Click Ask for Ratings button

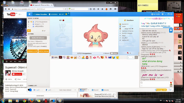pos(44,51)
